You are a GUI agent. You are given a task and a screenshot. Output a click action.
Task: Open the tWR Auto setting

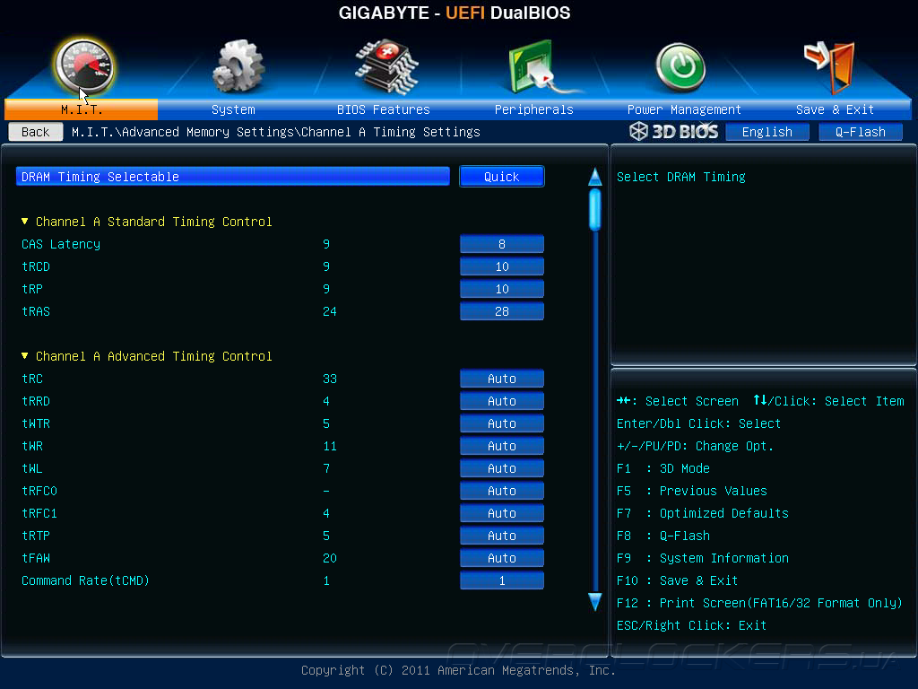[502, 446]
